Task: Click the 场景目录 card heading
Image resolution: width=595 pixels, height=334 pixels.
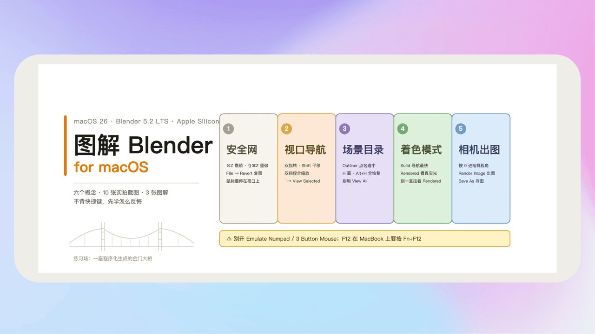Action: click(x=363, y=150)
